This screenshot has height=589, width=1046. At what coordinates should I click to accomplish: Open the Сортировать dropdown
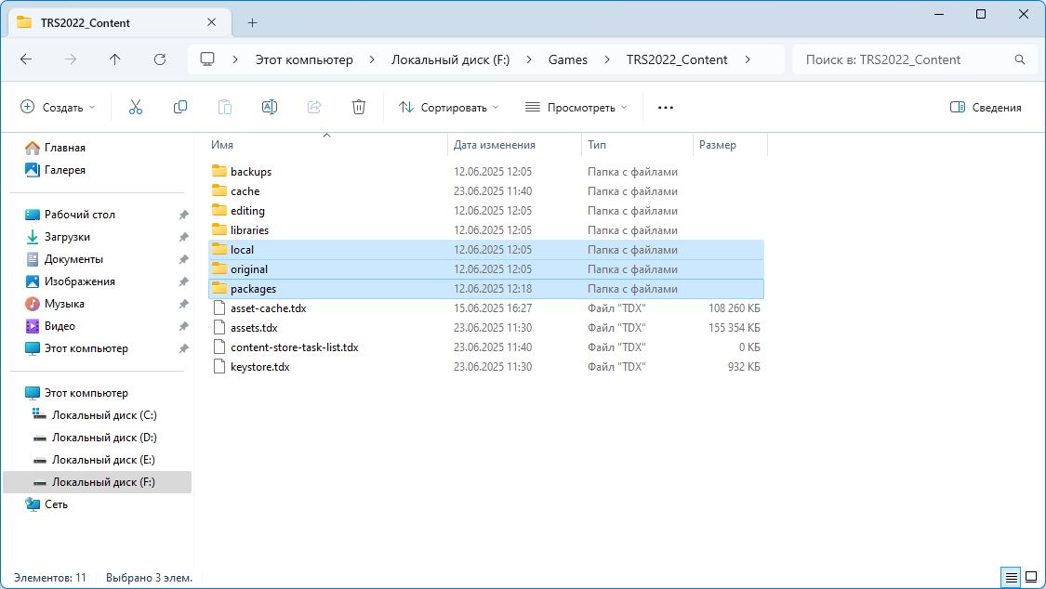coord(449,107)
